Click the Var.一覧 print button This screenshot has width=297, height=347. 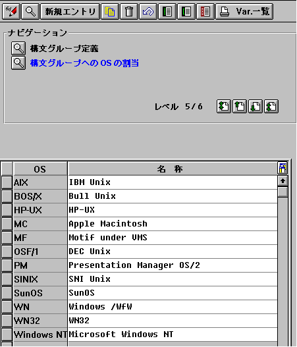[x=244, y=11]
